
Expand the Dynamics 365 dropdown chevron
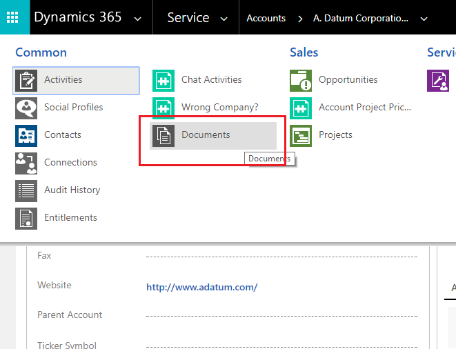click(139, 19)
